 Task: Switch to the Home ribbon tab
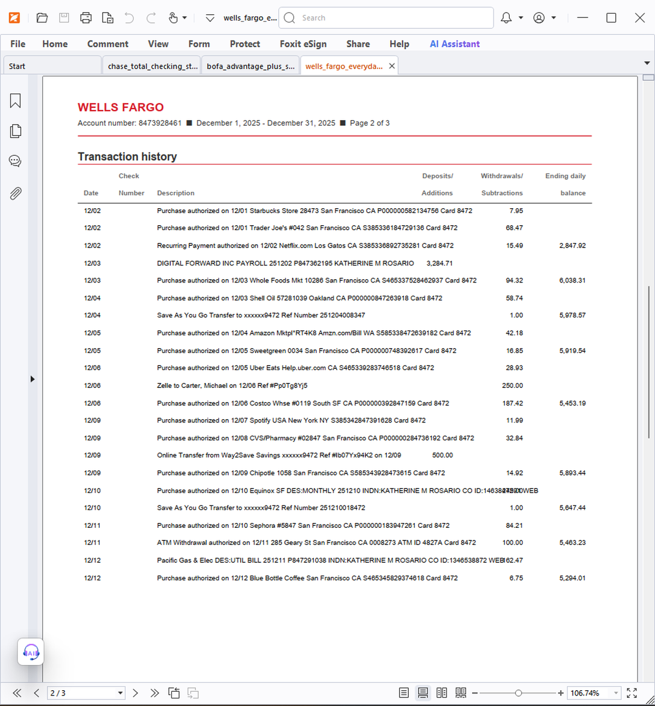point(55,44)
